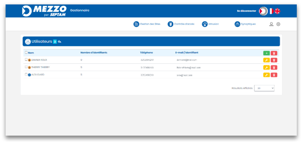Edit DAMIEN ROUX with the yellow wrench icon
The image size is (304, 145).
click(266, 60)
